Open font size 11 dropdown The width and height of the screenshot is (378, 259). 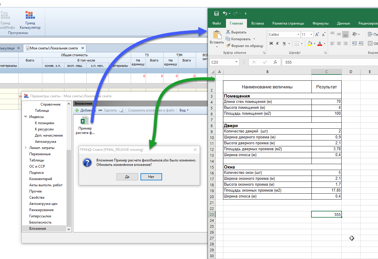point(311,35)
